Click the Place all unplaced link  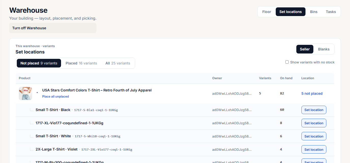tap(55, 97)
